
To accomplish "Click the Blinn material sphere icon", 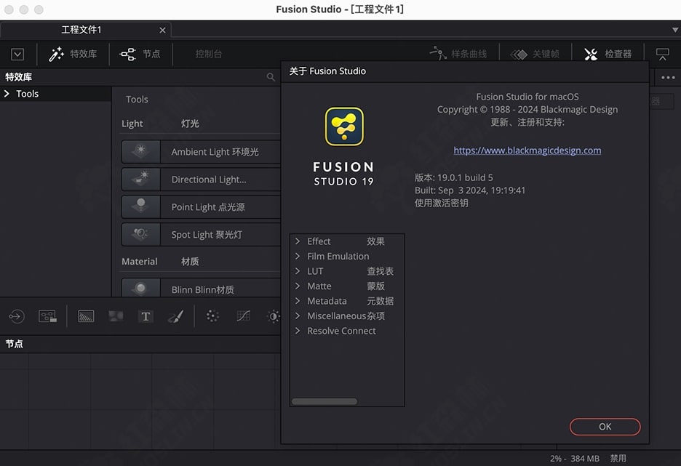I will pos(140,288).
